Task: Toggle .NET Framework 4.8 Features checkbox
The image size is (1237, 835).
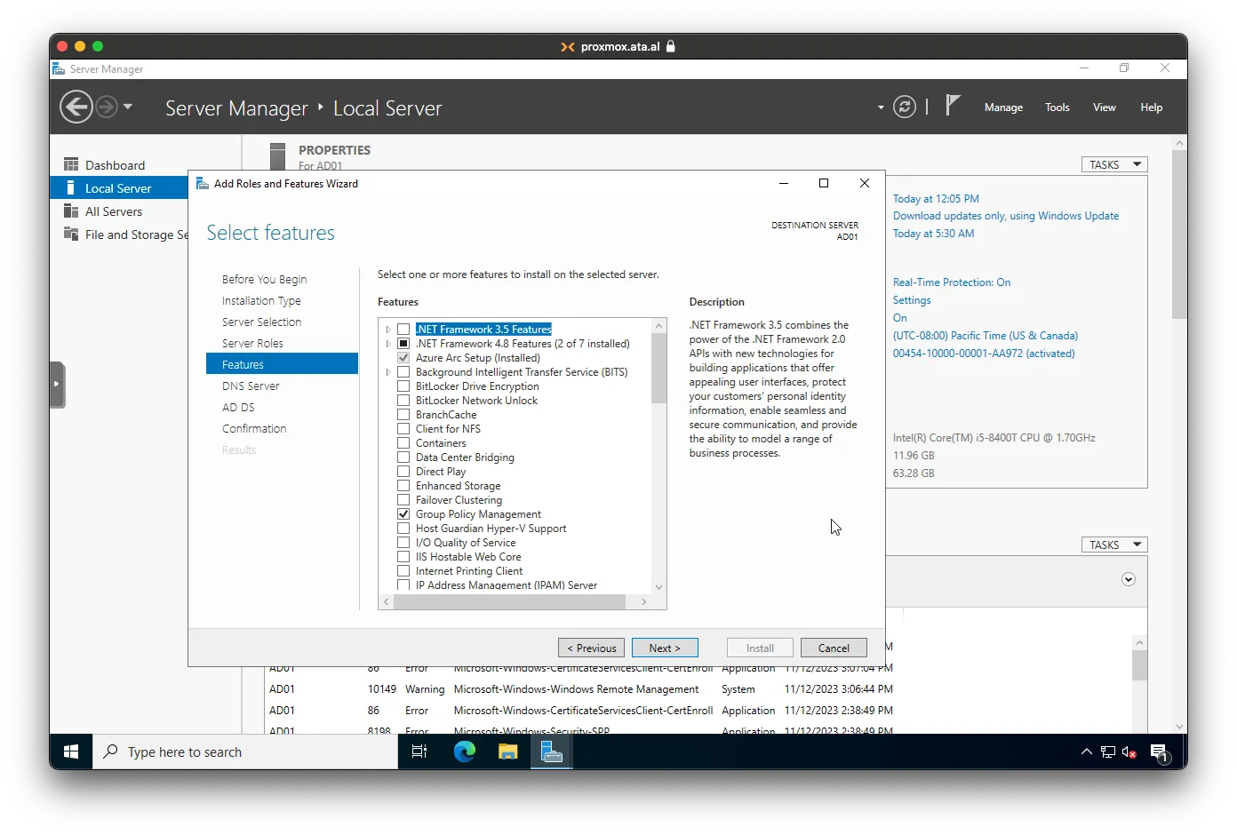Action: (x=403, y=344)
